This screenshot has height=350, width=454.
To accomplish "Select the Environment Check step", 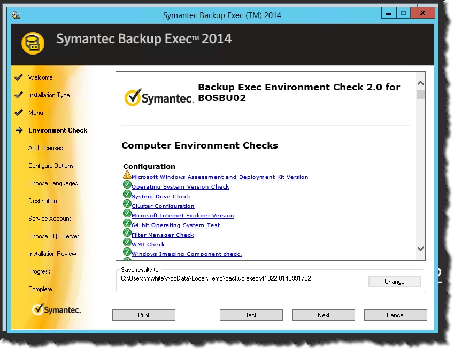I will tap(58, 130).
